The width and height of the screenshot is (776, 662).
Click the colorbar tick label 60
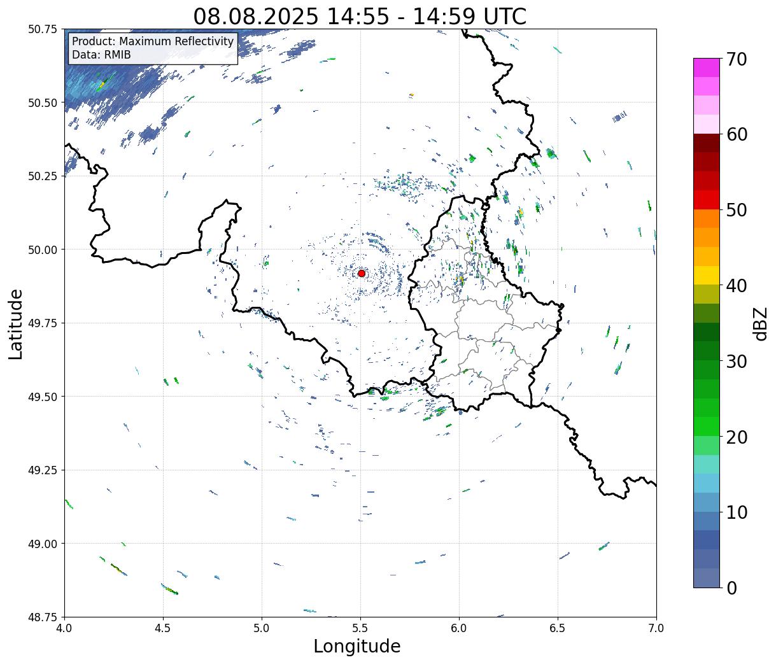(736, 134)
